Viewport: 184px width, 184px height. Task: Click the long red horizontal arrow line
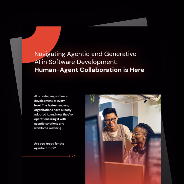tap(46, 156)
